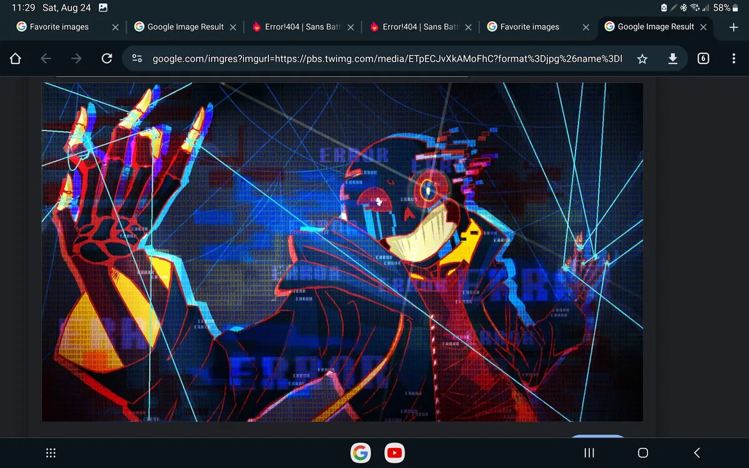Screen dimensions: 749x468
Task: Tap the Android home navigation button
Action: click(x=643, y=453)
